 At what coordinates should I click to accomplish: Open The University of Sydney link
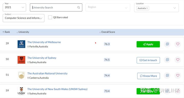[x=42, y=58]
